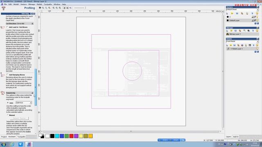Click the ArtCAM taskbar icon

pyautogui.click(x=29, y=144)
